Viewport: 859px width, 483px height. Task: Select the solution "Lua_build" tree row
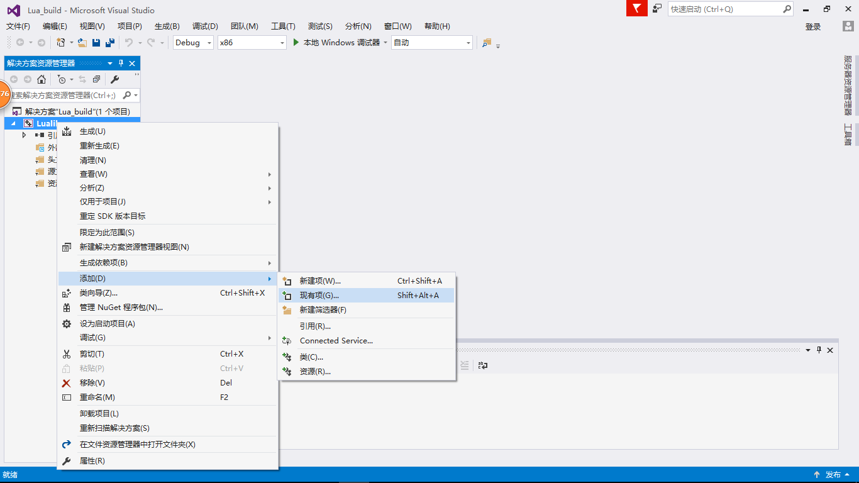click(x=72, y=111)
